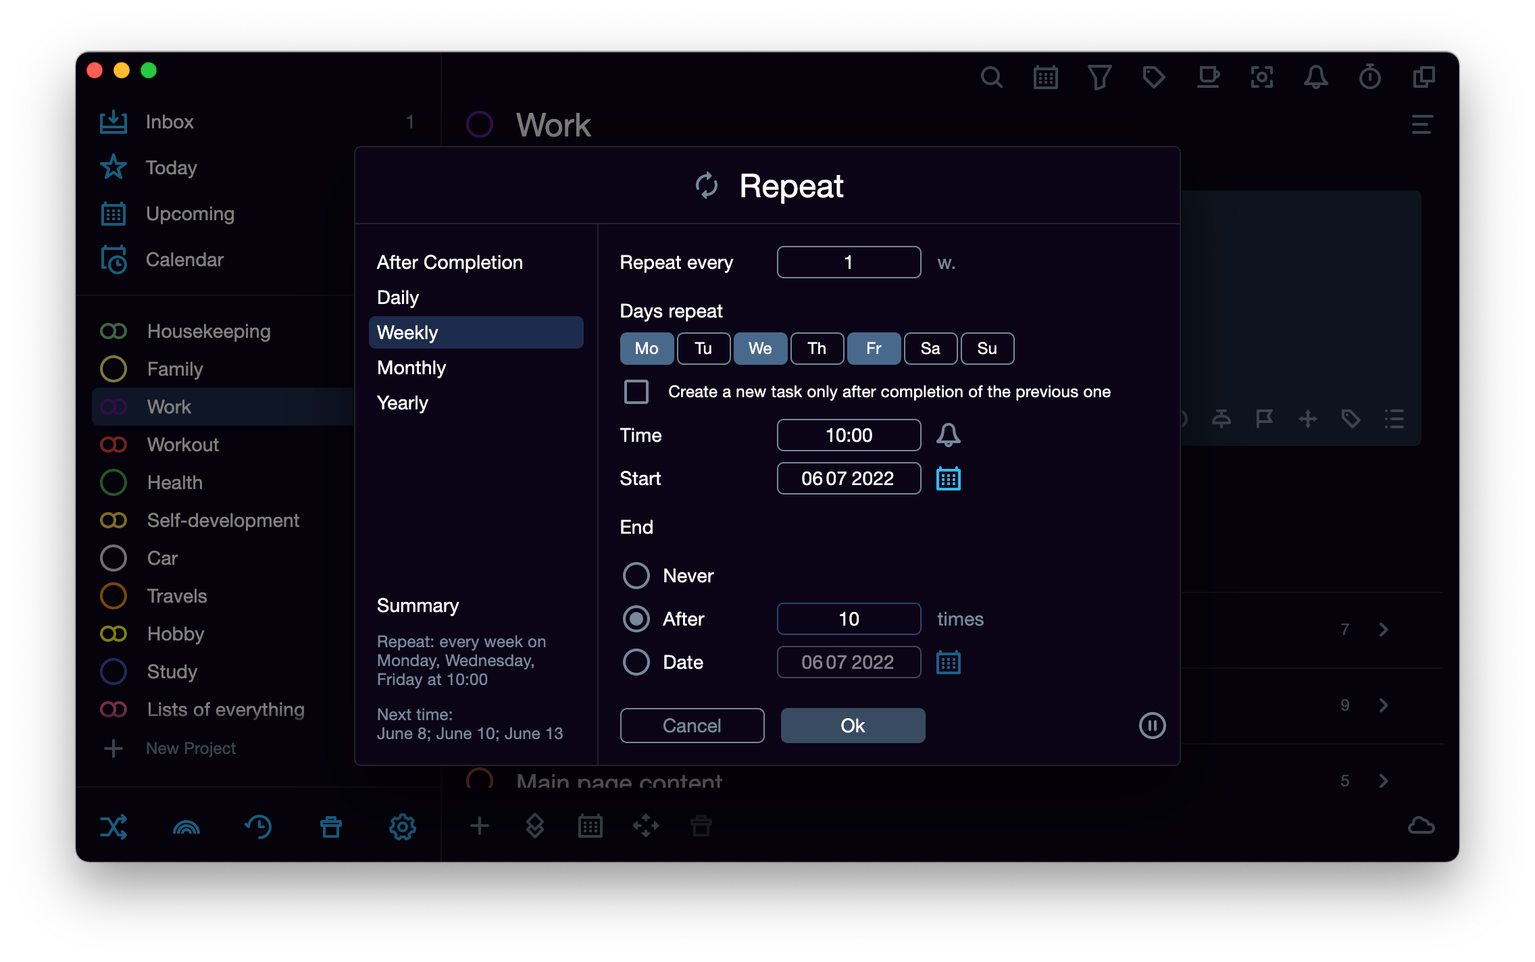Click the Repeat every number field
Image resolution: width=1535 pixels, height=962 pixels.
point(849,262)
